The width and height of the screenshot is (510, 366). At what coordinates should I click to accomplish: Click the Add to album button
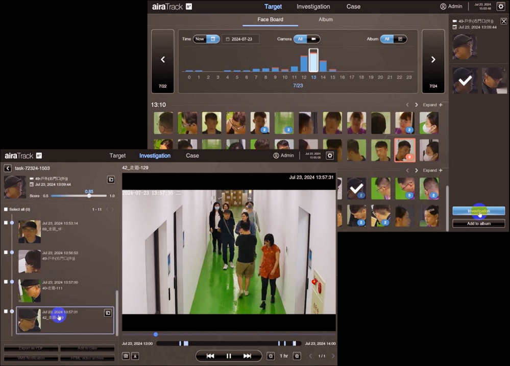tap(478, 223)
